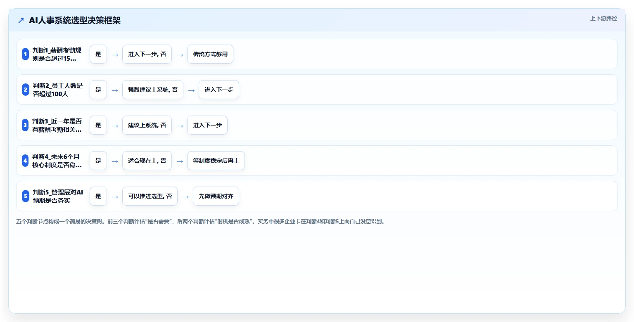Click the 可以推进选型, 否 box
This screenshot has width=634, height=322.
coord(150,196)
